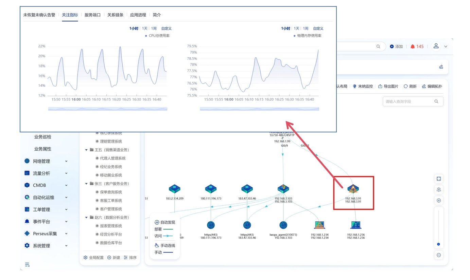Click 未纳监控 toolbar button
Screen dimensions: 470x280
click(363, 86)
